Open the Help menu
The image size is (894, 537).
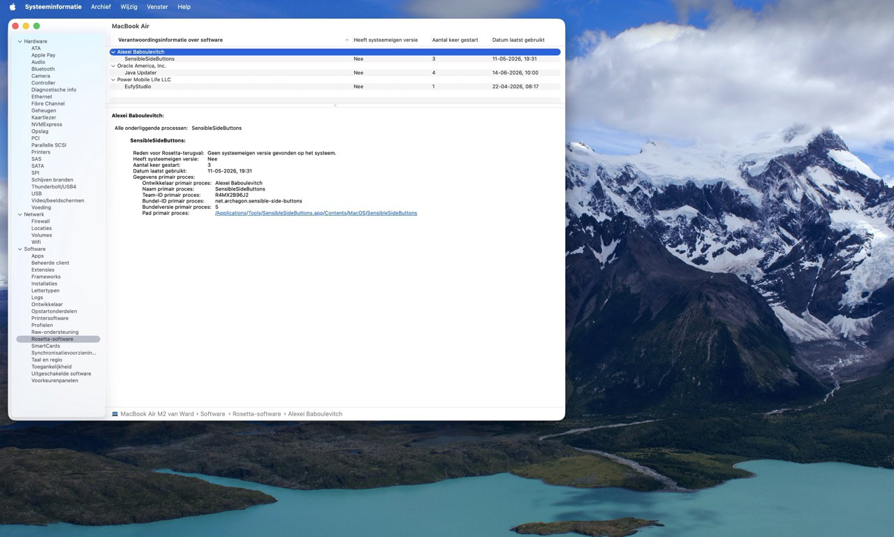pyautogui.click(x=184, y=7)
